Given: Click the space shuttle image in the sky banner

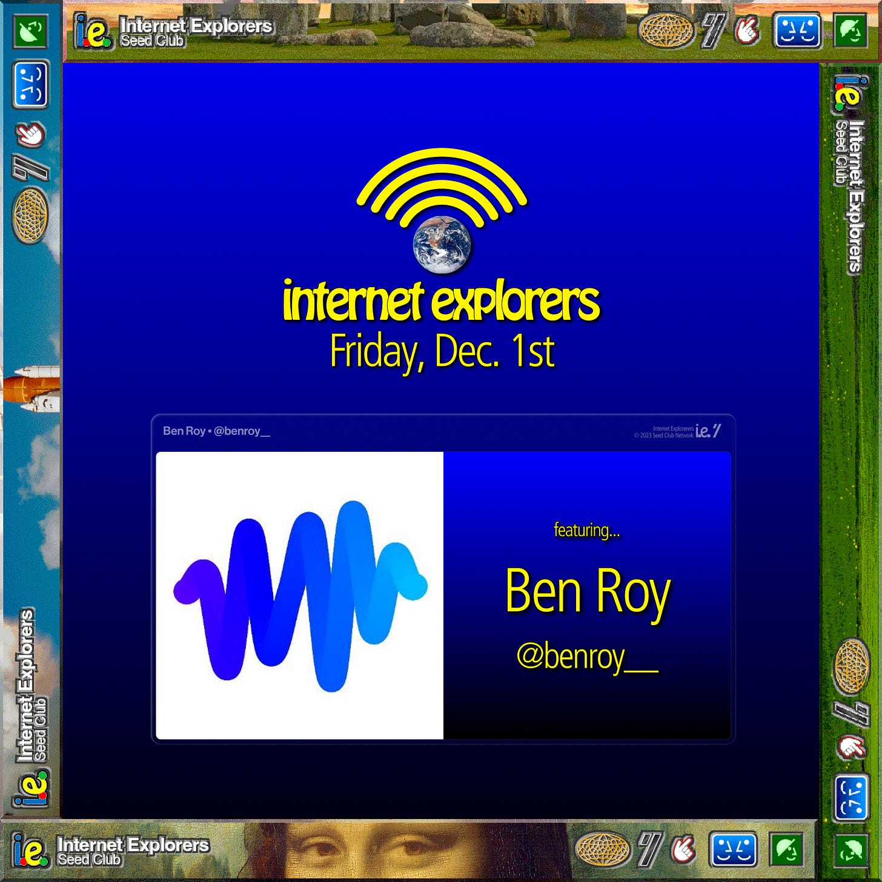Looking at the screenshot, I should click(31, 388).
